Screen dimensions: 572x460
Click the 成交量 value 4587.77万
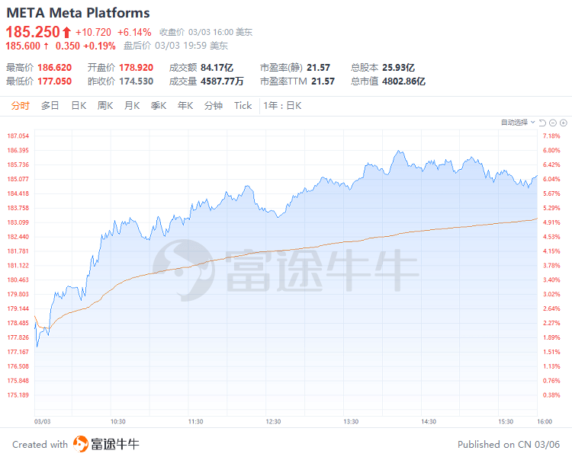(222, 81)
